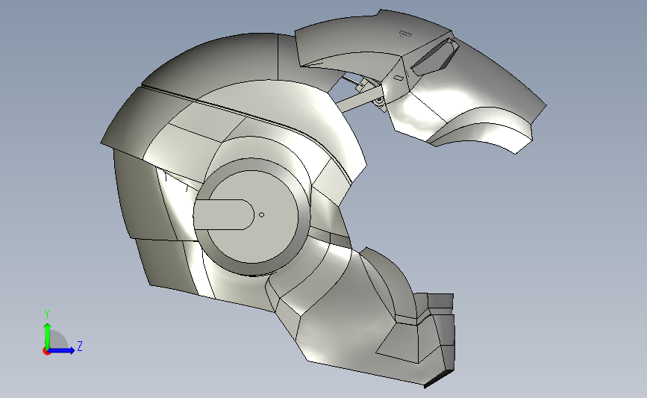Screen dimensions: 647x398
Task: Click the blue Z axis arrow
Action: tap(61, 350)
